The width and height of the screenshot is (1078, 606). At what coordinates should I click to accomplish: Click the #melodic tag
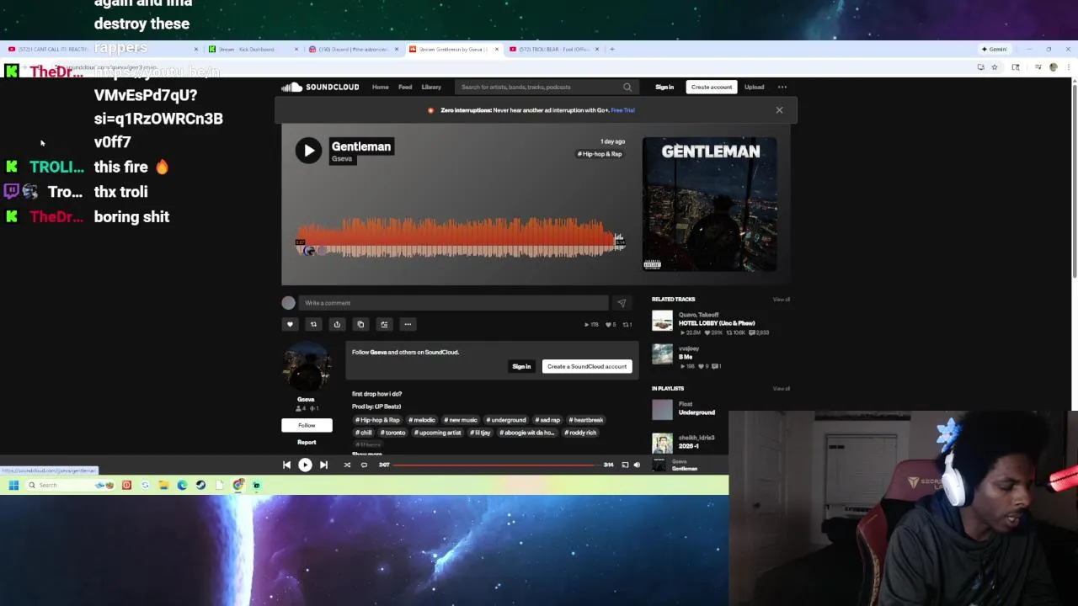tap(422, 420)
